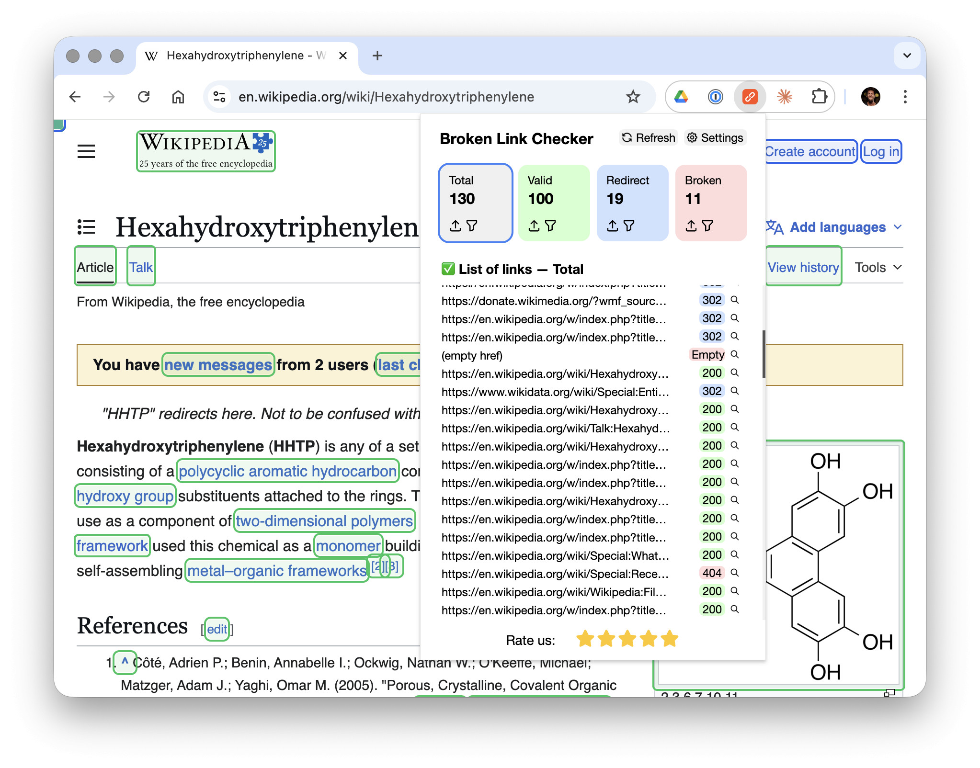Open the Tools dropdown menu

tap(878, 267)
